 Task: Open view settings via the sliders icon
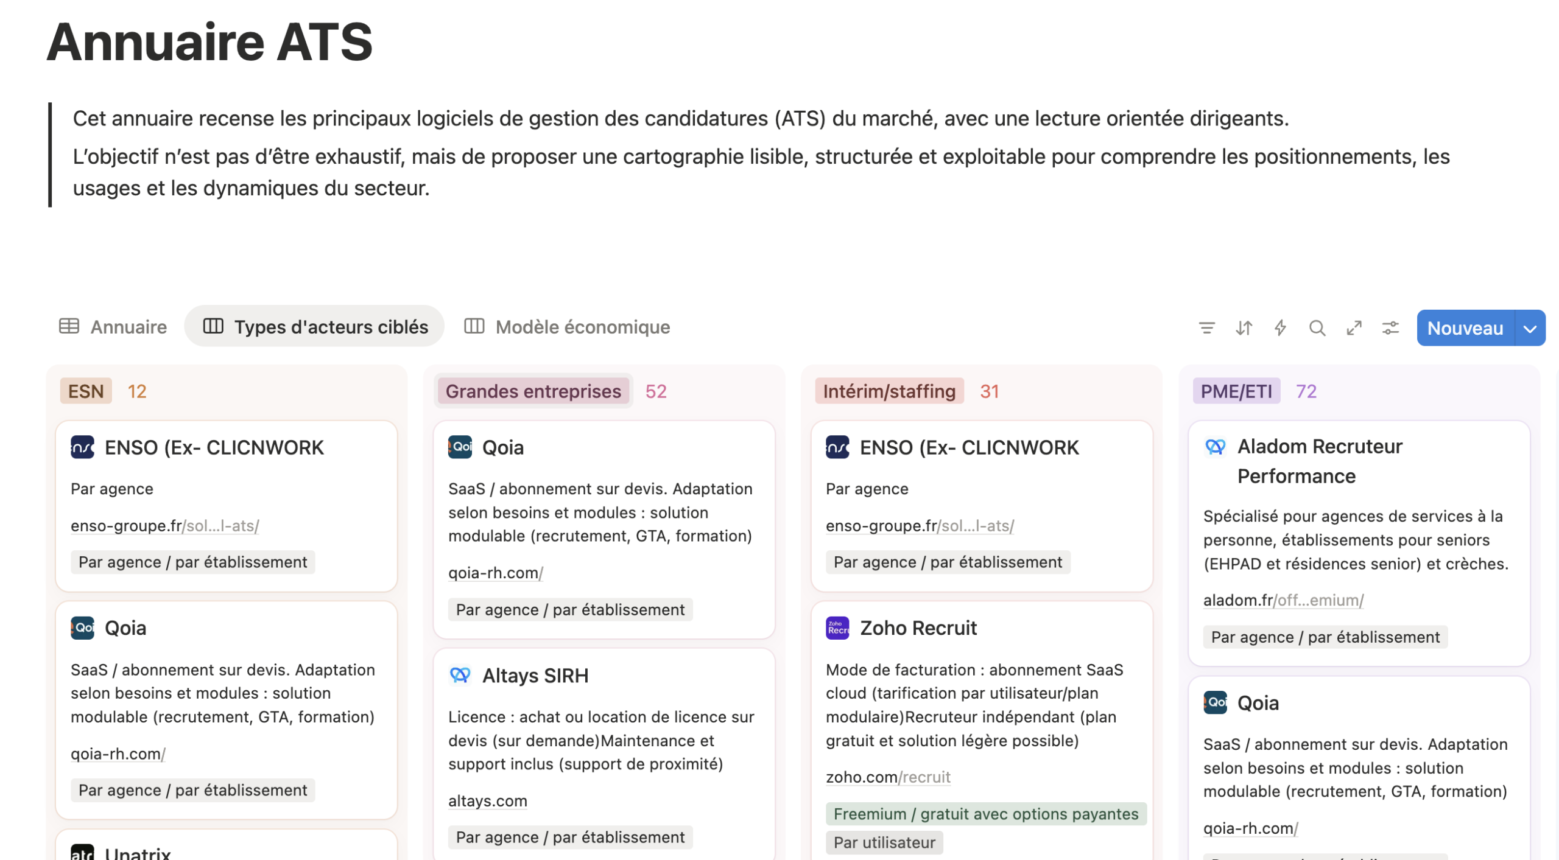(x=1390, y=328)
